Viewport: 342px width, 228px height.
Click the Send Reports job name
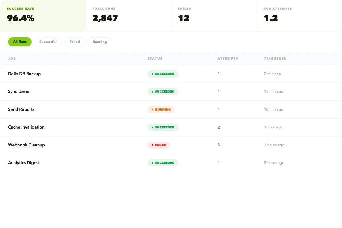tap(21, 109)
